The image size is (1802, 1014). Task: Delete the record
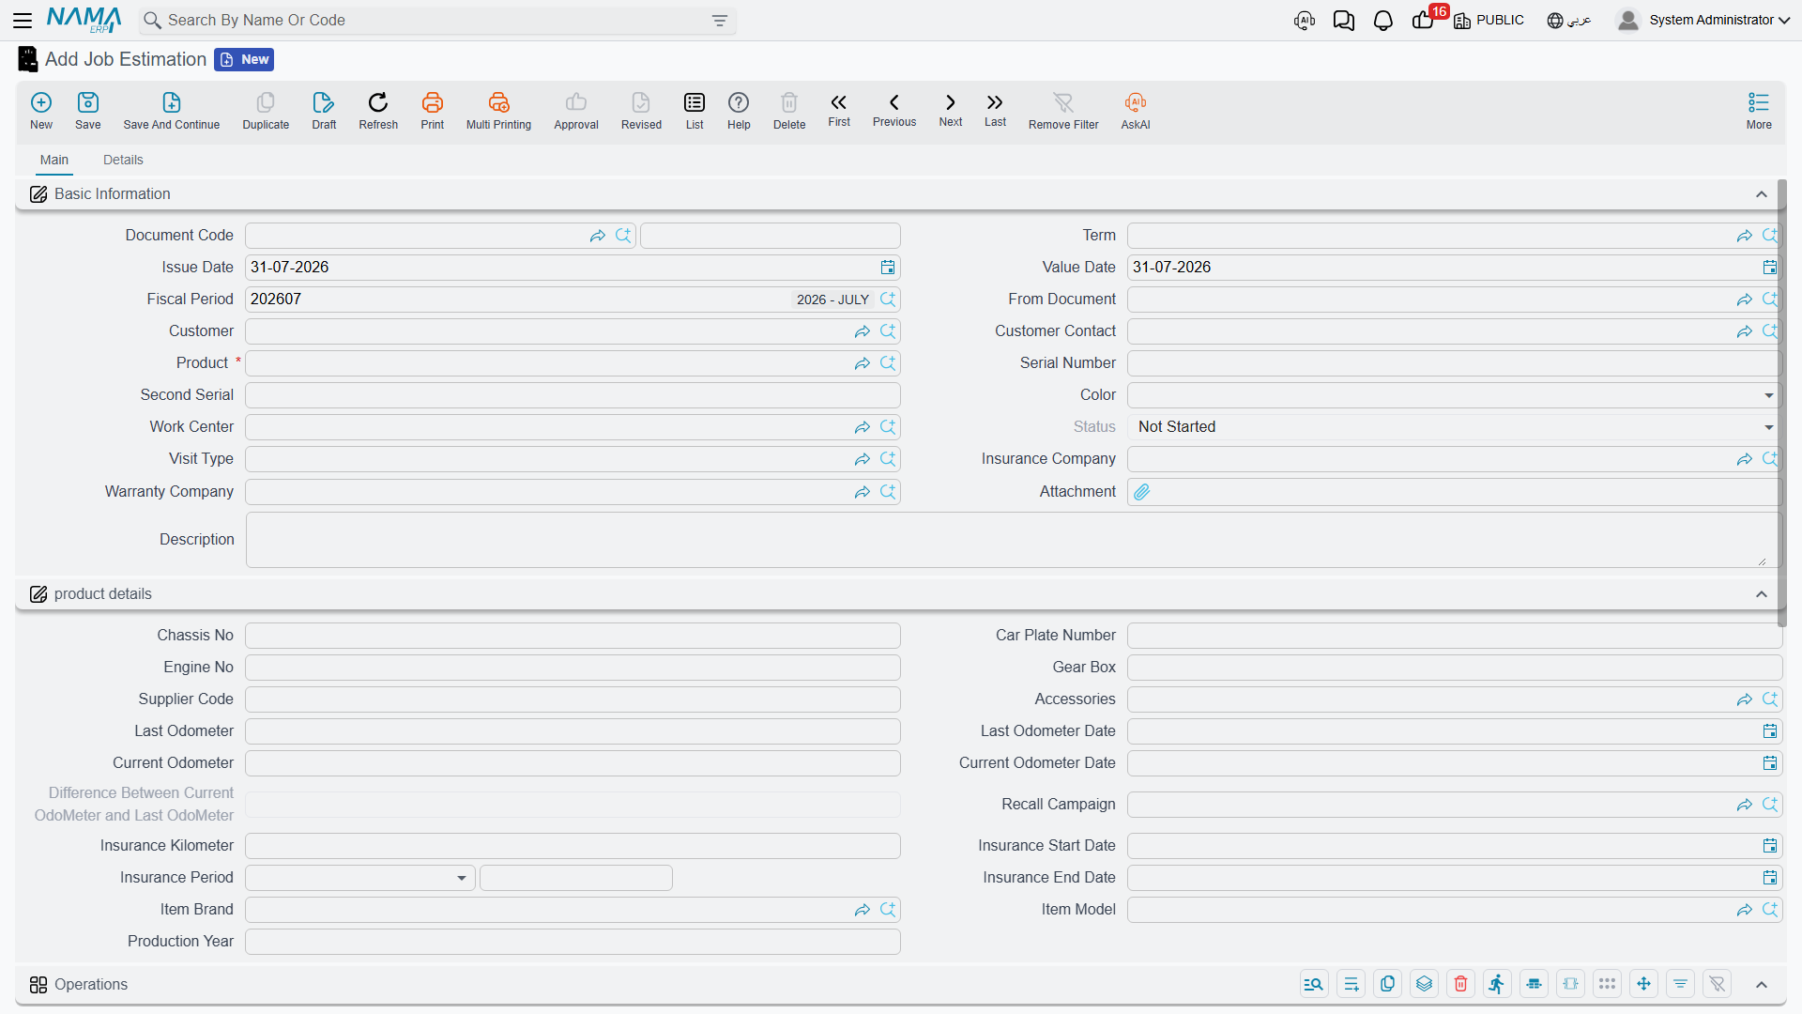coord(789,111)
